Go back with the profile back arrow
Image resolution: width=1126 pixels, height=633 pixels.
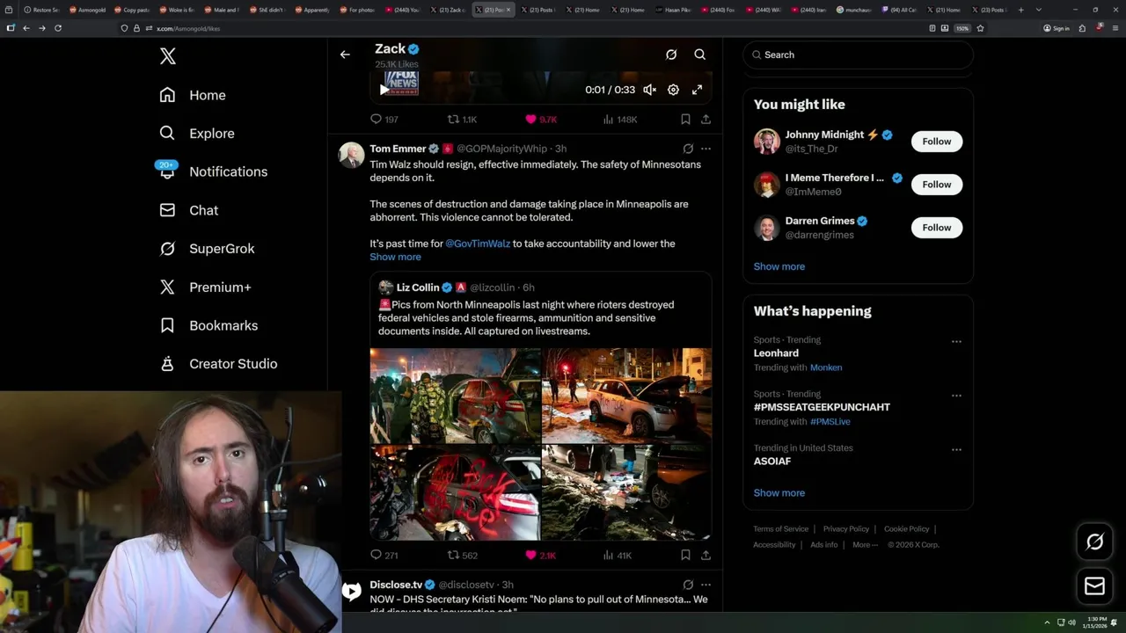click(x=345, y=55)
